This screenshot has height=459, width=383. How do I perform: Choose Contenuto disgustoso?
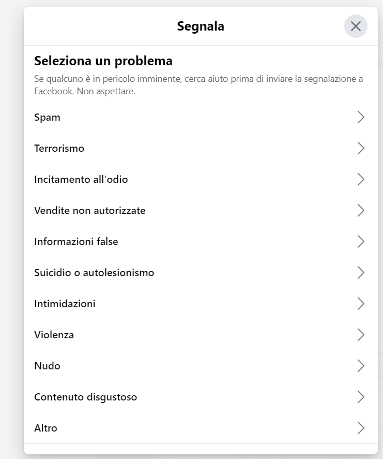click(x=85, y=397)
